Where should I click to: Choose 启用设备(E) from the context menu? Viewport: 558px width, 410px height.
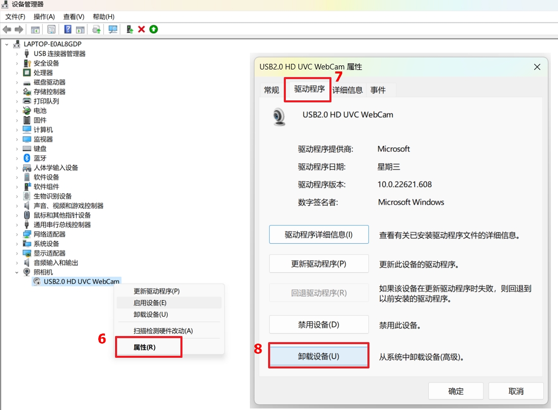tap(150, 303)
